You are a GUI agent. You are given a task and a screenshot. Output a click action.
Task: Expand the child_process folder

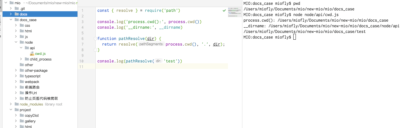tap(21, 59)
